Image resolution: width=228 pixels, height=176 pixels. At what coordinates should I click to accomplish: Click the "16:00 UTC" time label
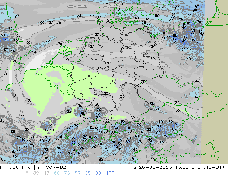pos(187,167)
